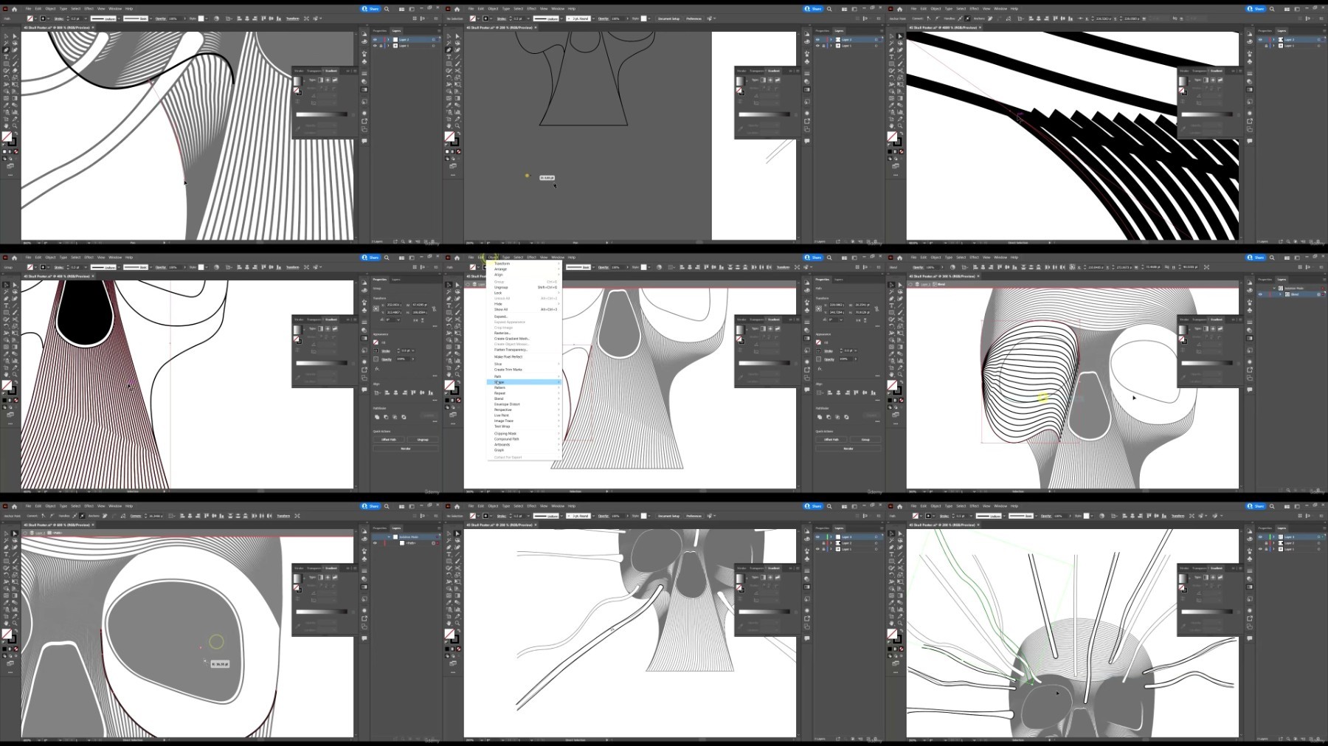The image size is (1328, 746).
Task: Open the Shape submenu in the Object menu
Action: 500,382
